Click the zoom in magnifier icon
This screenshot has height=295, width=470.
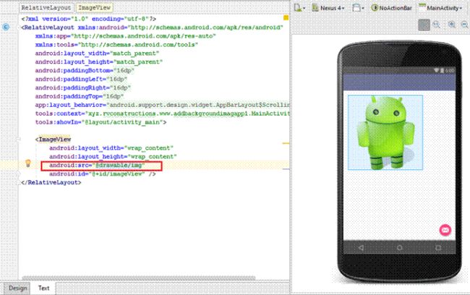pos(452,25)
